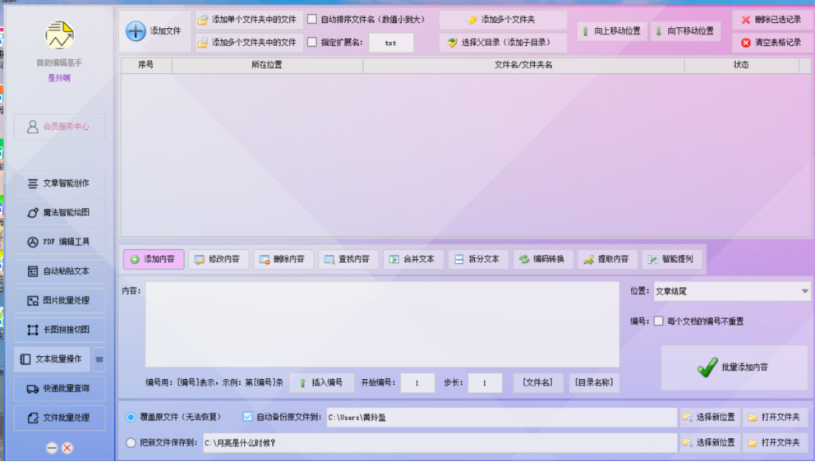
Task: Click the blue plus Add File icon
Action: [136, 30]
